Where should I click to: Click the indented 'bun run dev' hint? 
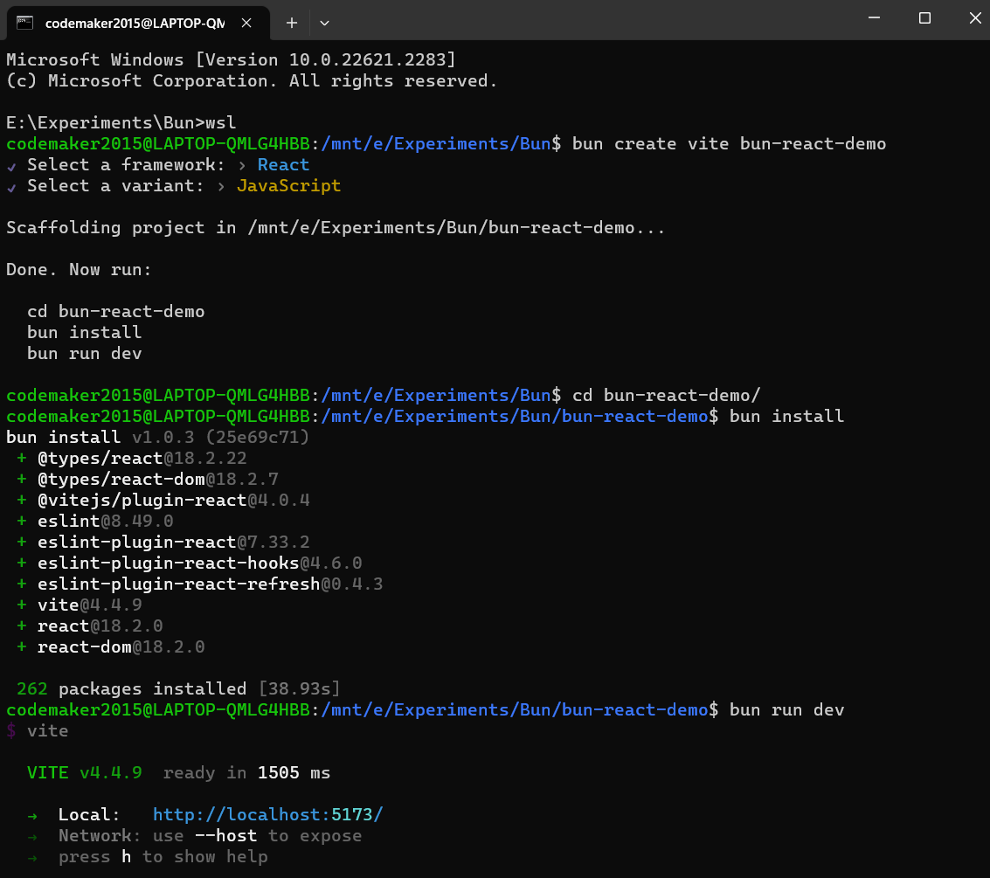tap(84, 354)
